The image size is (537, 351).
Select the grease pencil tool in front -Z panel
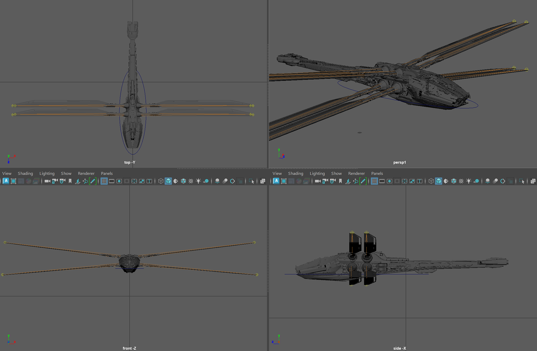tap(93, 181)
